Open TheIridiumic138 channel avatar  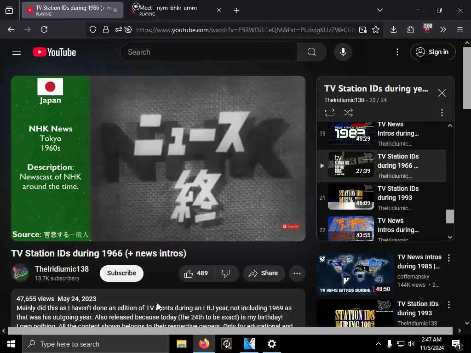tap(20, 273)
